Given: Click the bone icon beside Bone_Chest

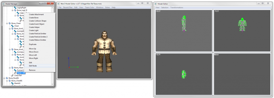Looking at the screenshot, I should [x=10, y=23].
